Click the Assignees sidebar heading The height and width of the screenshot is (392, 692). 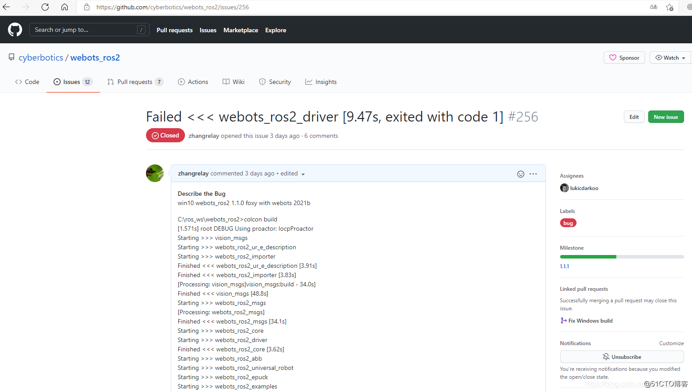tap(572, 175)
